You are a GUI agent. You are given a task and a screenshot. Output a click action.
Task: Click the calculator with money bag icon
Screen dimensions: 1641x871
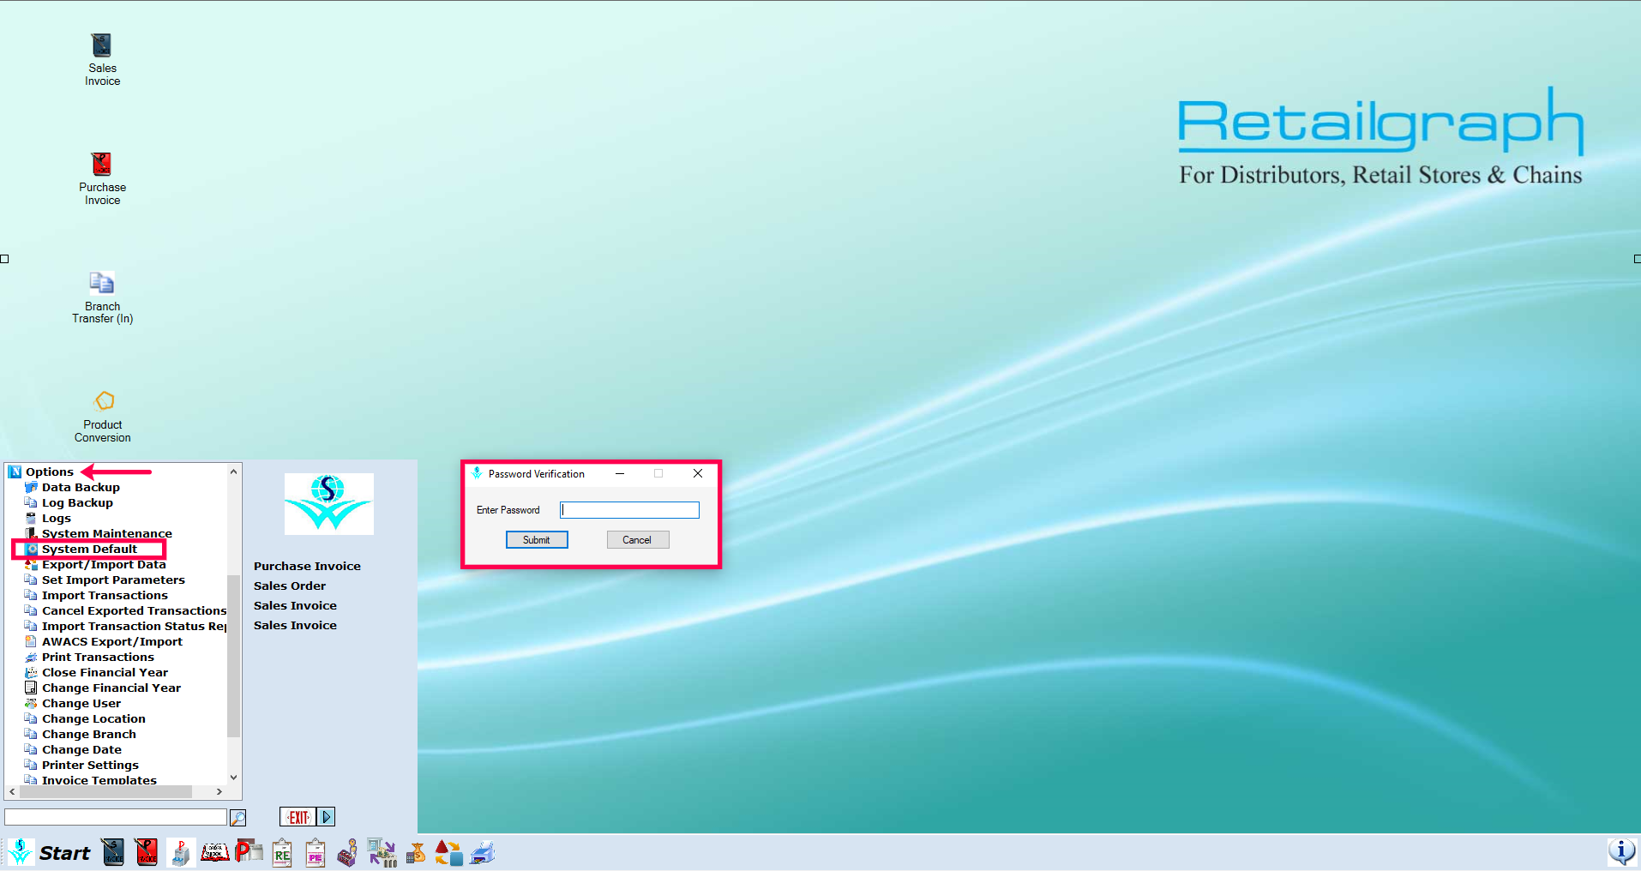click(x=416, y=853)
